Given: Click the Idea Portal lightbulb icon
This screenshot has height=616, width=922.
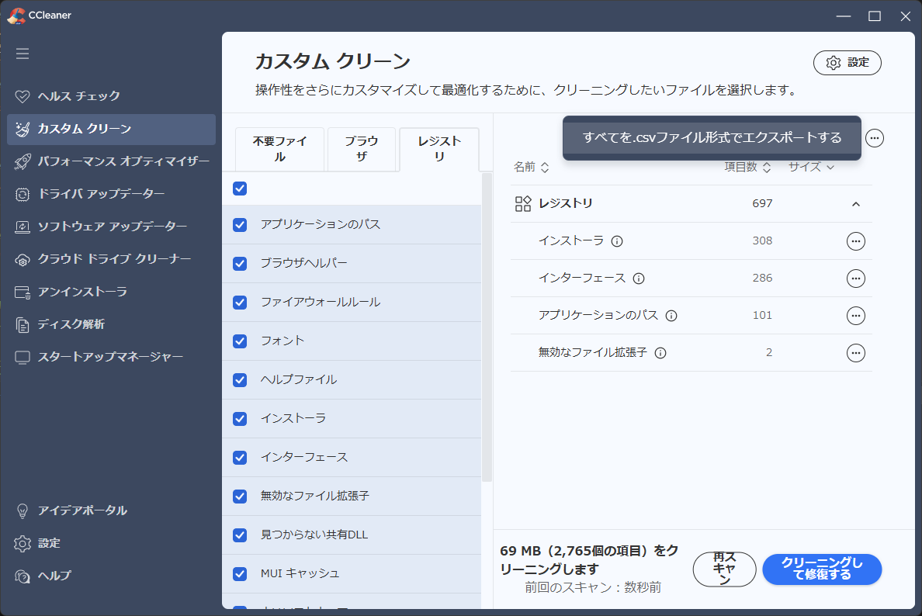Looking at the screenshot, I should coord(23,510).
